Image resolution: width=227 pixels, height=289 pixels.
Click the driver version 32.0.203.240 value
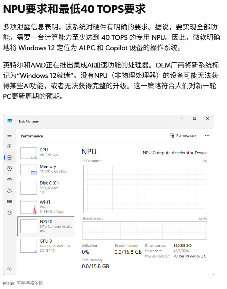coord(183,245)
